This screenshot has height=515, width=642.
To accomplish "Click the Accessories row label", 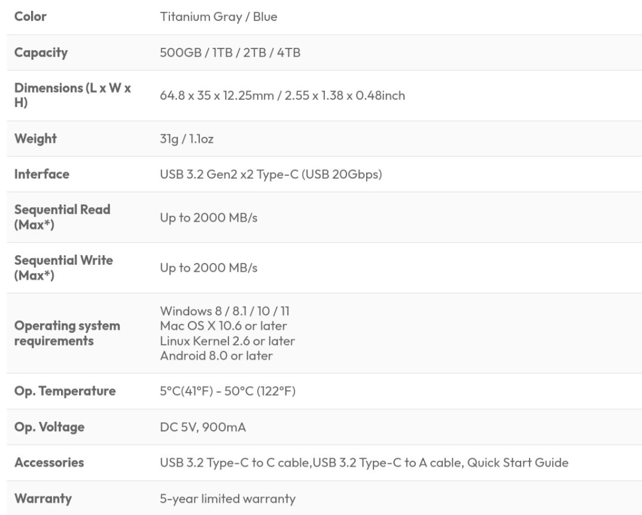I will (49, 462).
